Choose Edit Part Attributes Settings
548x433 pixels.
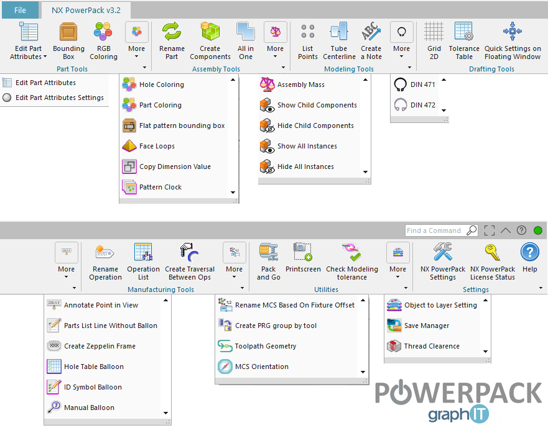click(x=55, y=98)
